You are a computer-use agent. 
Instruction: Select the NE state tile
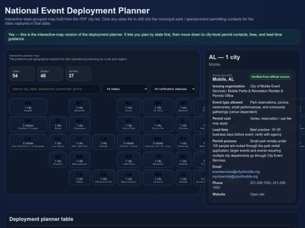[x=129, y=142]
